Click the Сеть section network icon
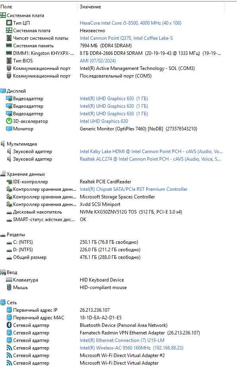237x373 pixels. tap(3, 302)
